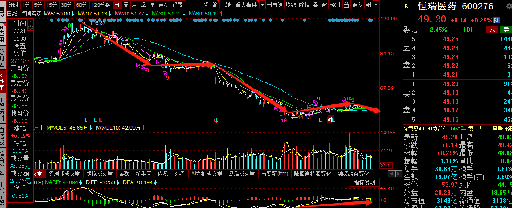Select buy level 1 price 49.20
The width and height of the screenshot is (512, 208).
(x=451, y=84)
